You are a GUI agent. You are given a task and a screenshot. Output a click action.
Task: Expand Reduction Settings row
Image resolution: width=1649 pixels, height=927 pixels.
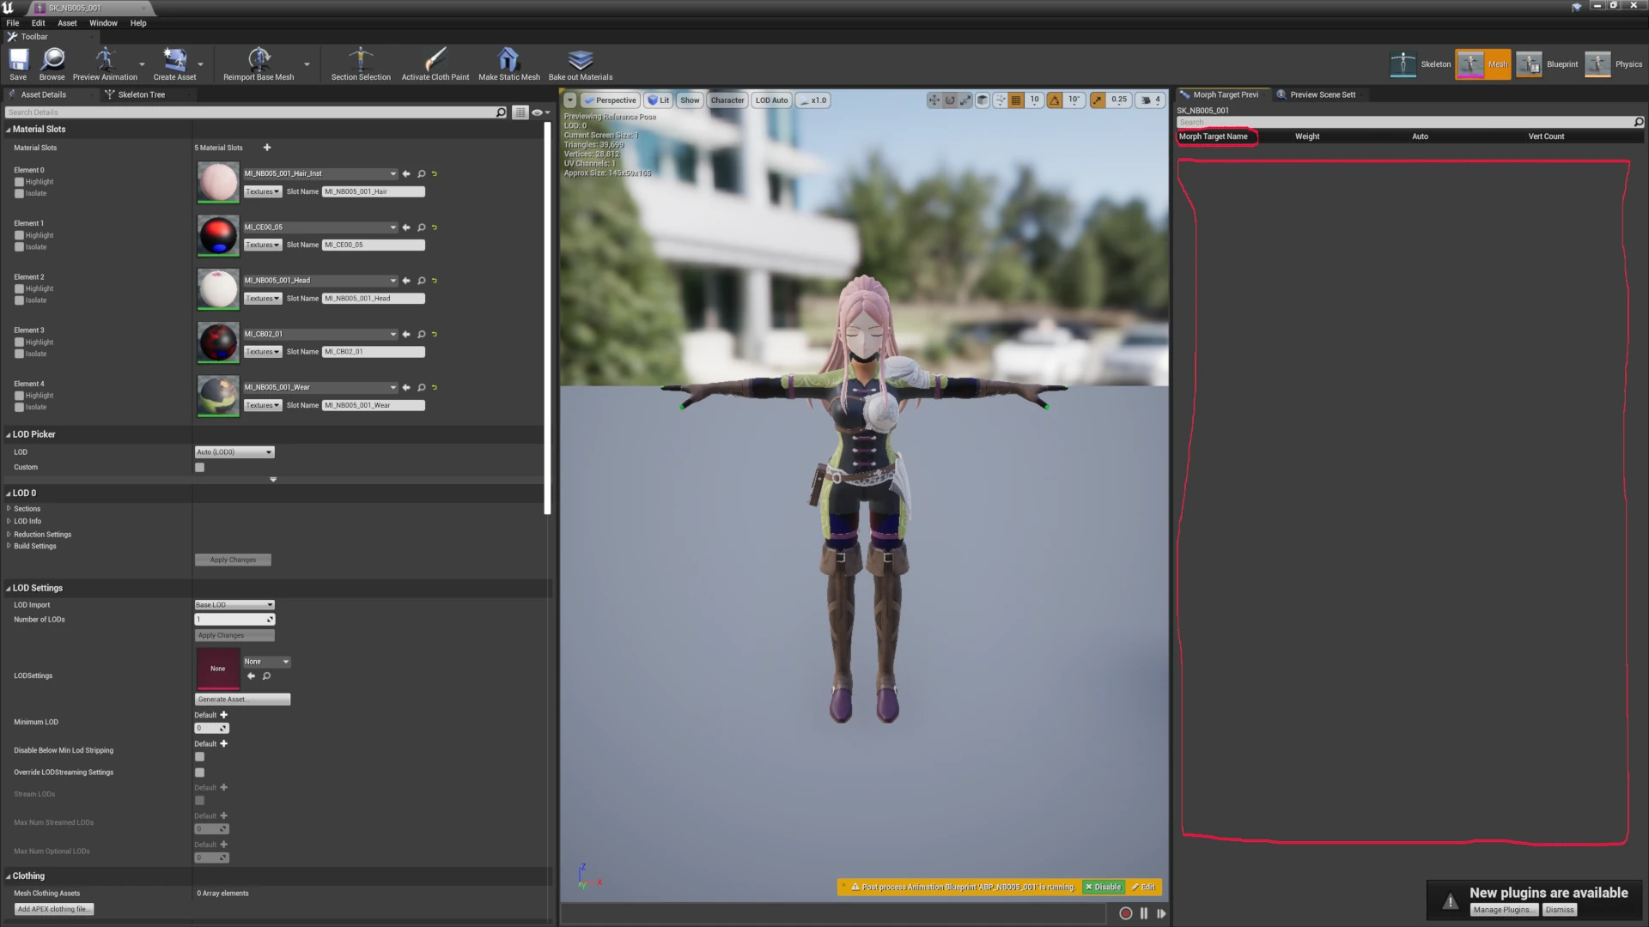[9, 535]
